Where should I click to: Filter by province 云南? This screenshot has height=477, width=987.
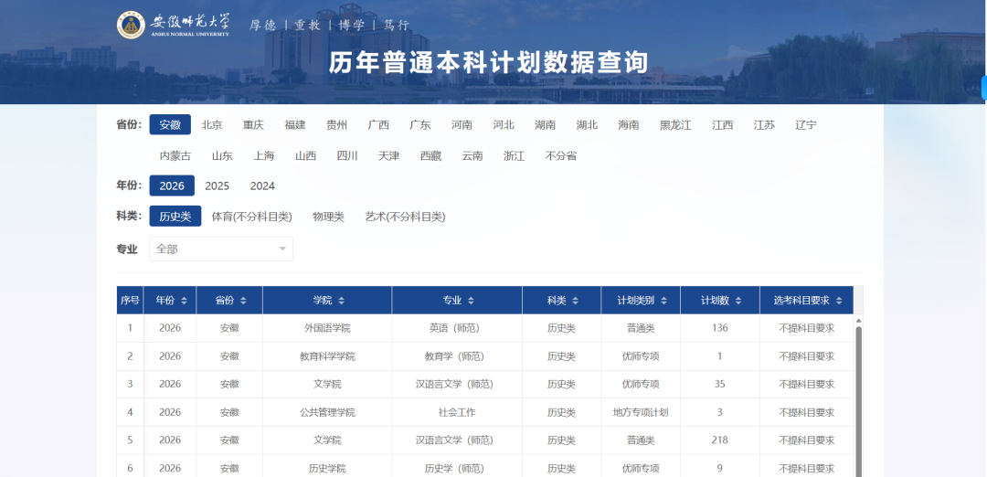pos(472,155)
